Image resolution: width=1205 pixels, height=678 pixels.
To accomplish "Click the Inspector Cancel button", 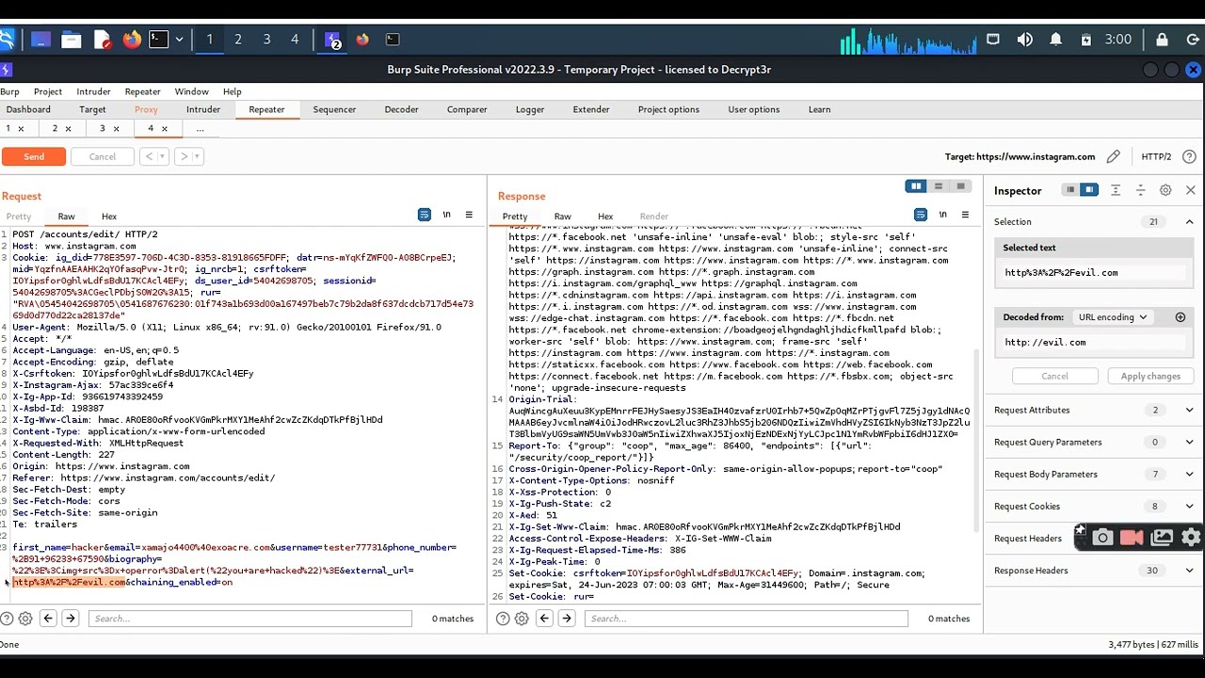I will [1054, 376].
